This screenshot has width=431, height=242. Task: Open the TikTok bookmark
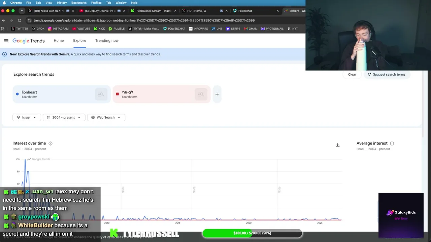[x=143, y=29]
